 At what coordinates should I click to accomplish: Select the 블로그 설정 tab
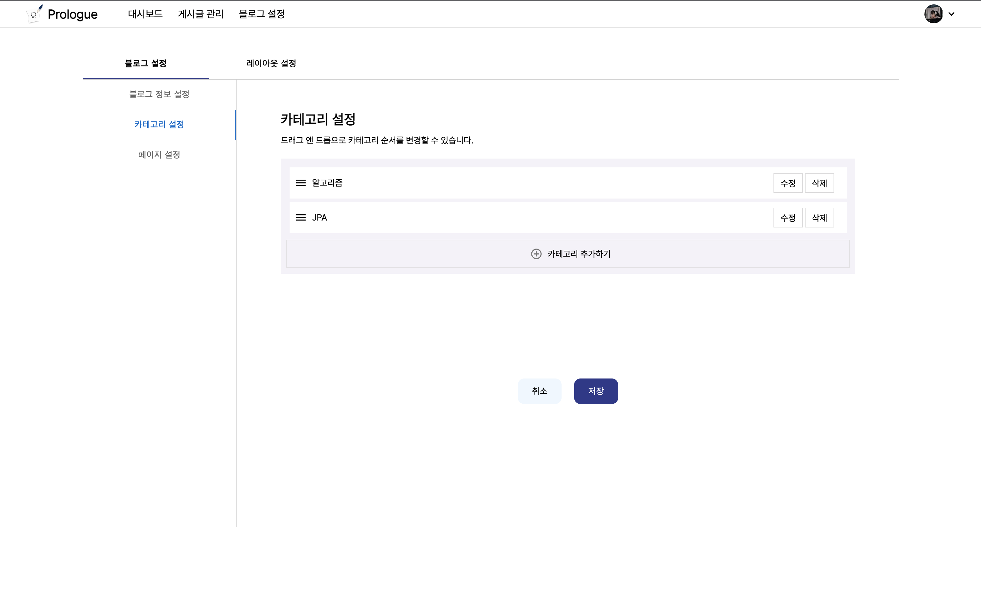pos(145,64)
